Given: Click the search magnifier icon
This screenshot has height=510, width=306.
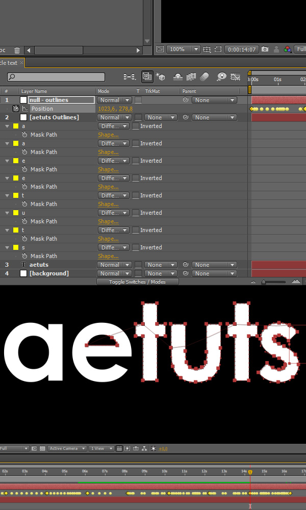Looking at the screenshot, I should click(x=12, y=77).
